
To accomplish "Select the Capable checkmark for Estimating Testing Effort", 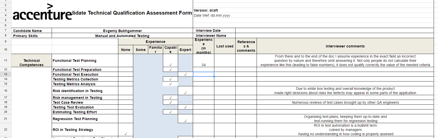I will click(170, 112).
